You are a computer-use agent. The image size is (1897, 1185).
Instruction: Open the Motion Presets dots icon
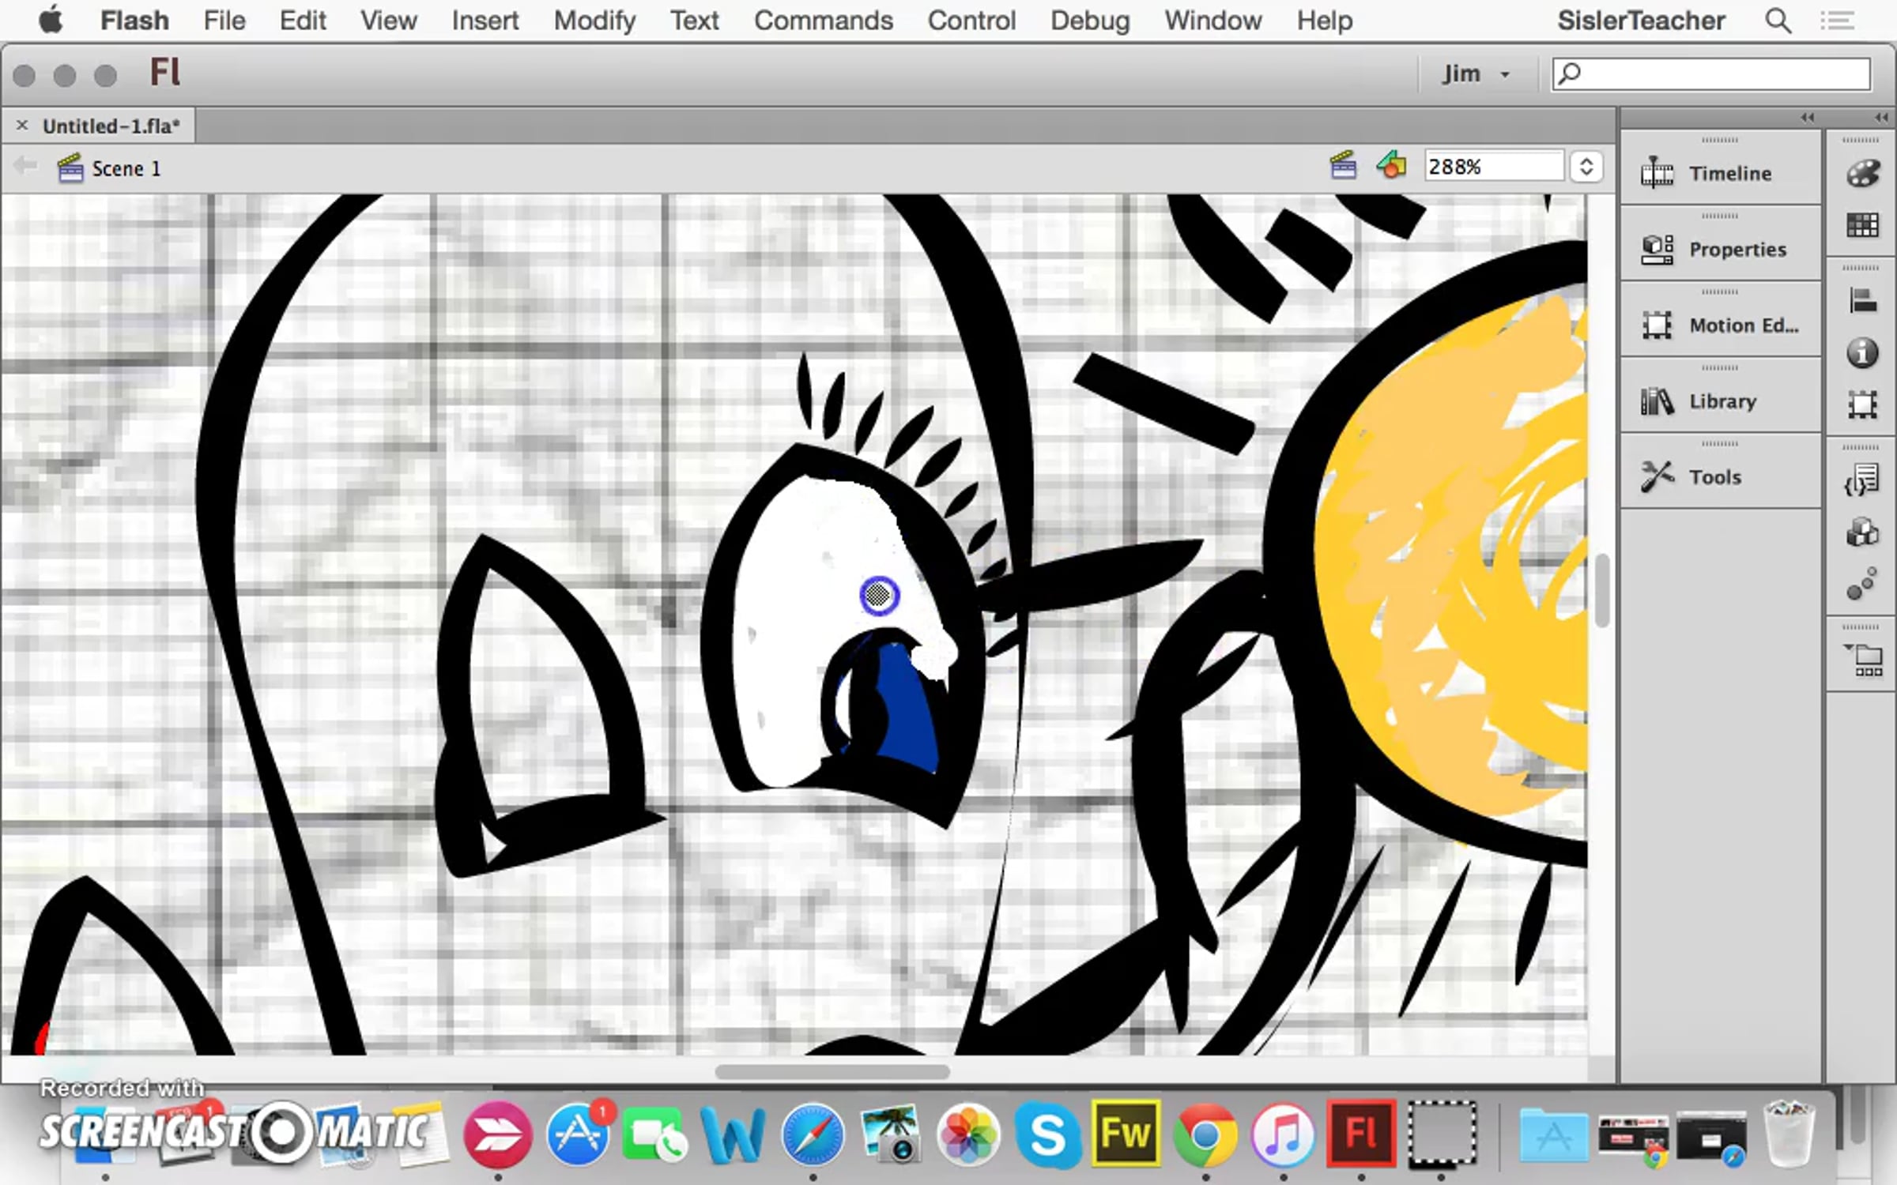[x=1862, y=585]
